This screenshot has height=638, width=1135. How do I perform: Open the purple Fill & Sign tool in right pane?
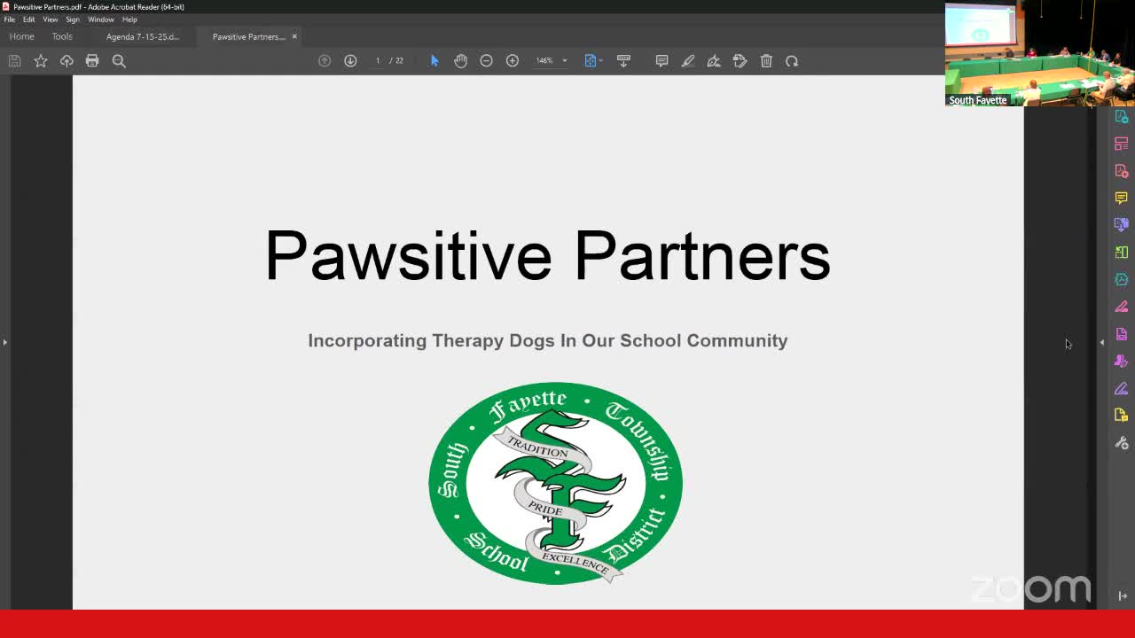1121,388
